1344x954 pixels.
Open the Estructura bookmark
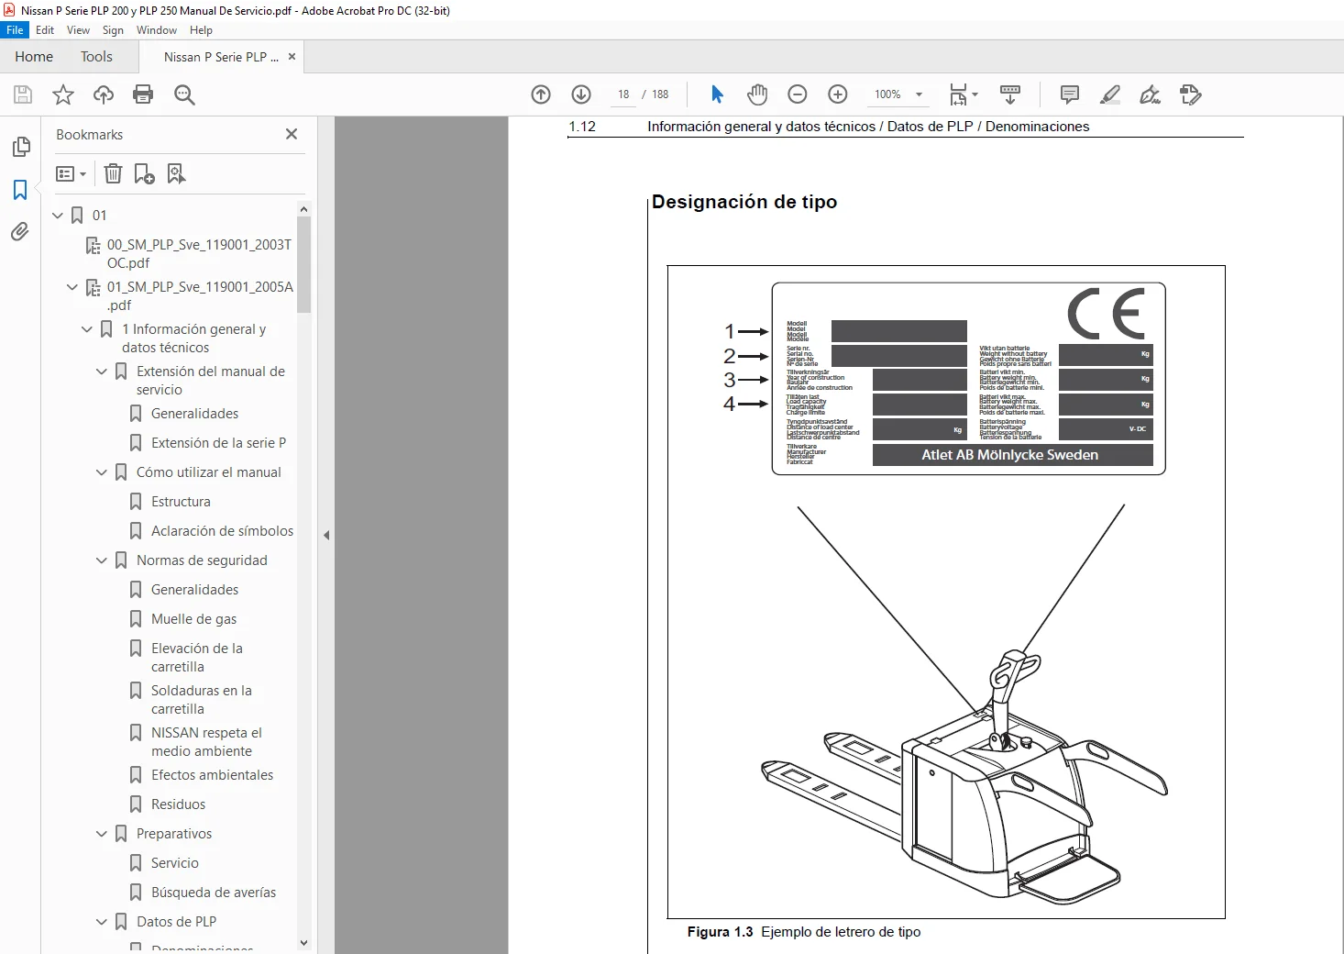pos(181,502)
